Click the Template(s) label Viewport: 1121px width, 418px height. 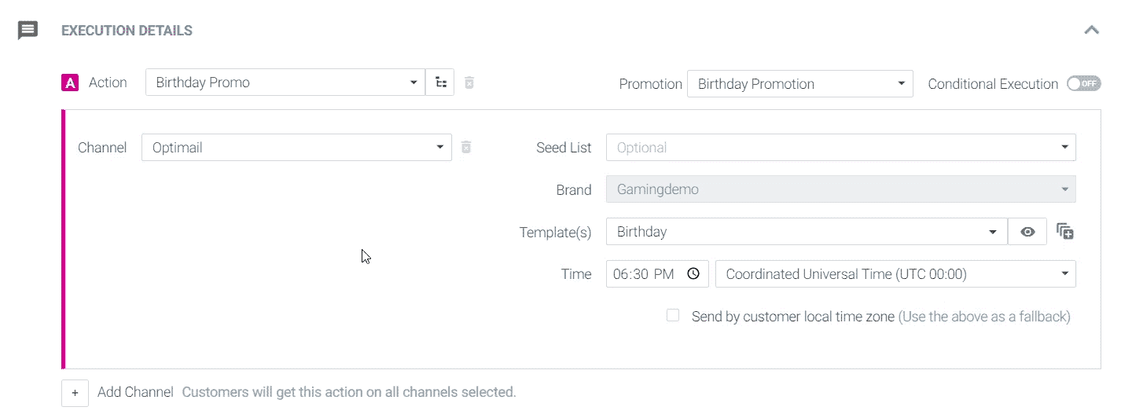[x=555, y=233]
